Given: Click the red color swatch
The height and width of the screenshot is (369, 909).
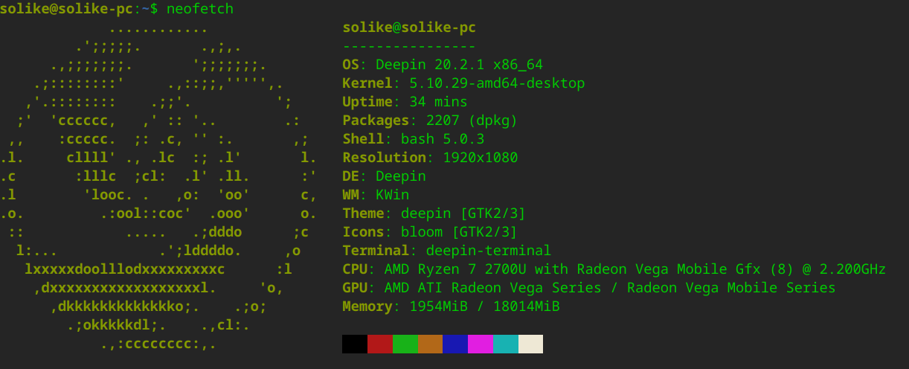Looking at the screenshot, I should (x=380, y=344).
